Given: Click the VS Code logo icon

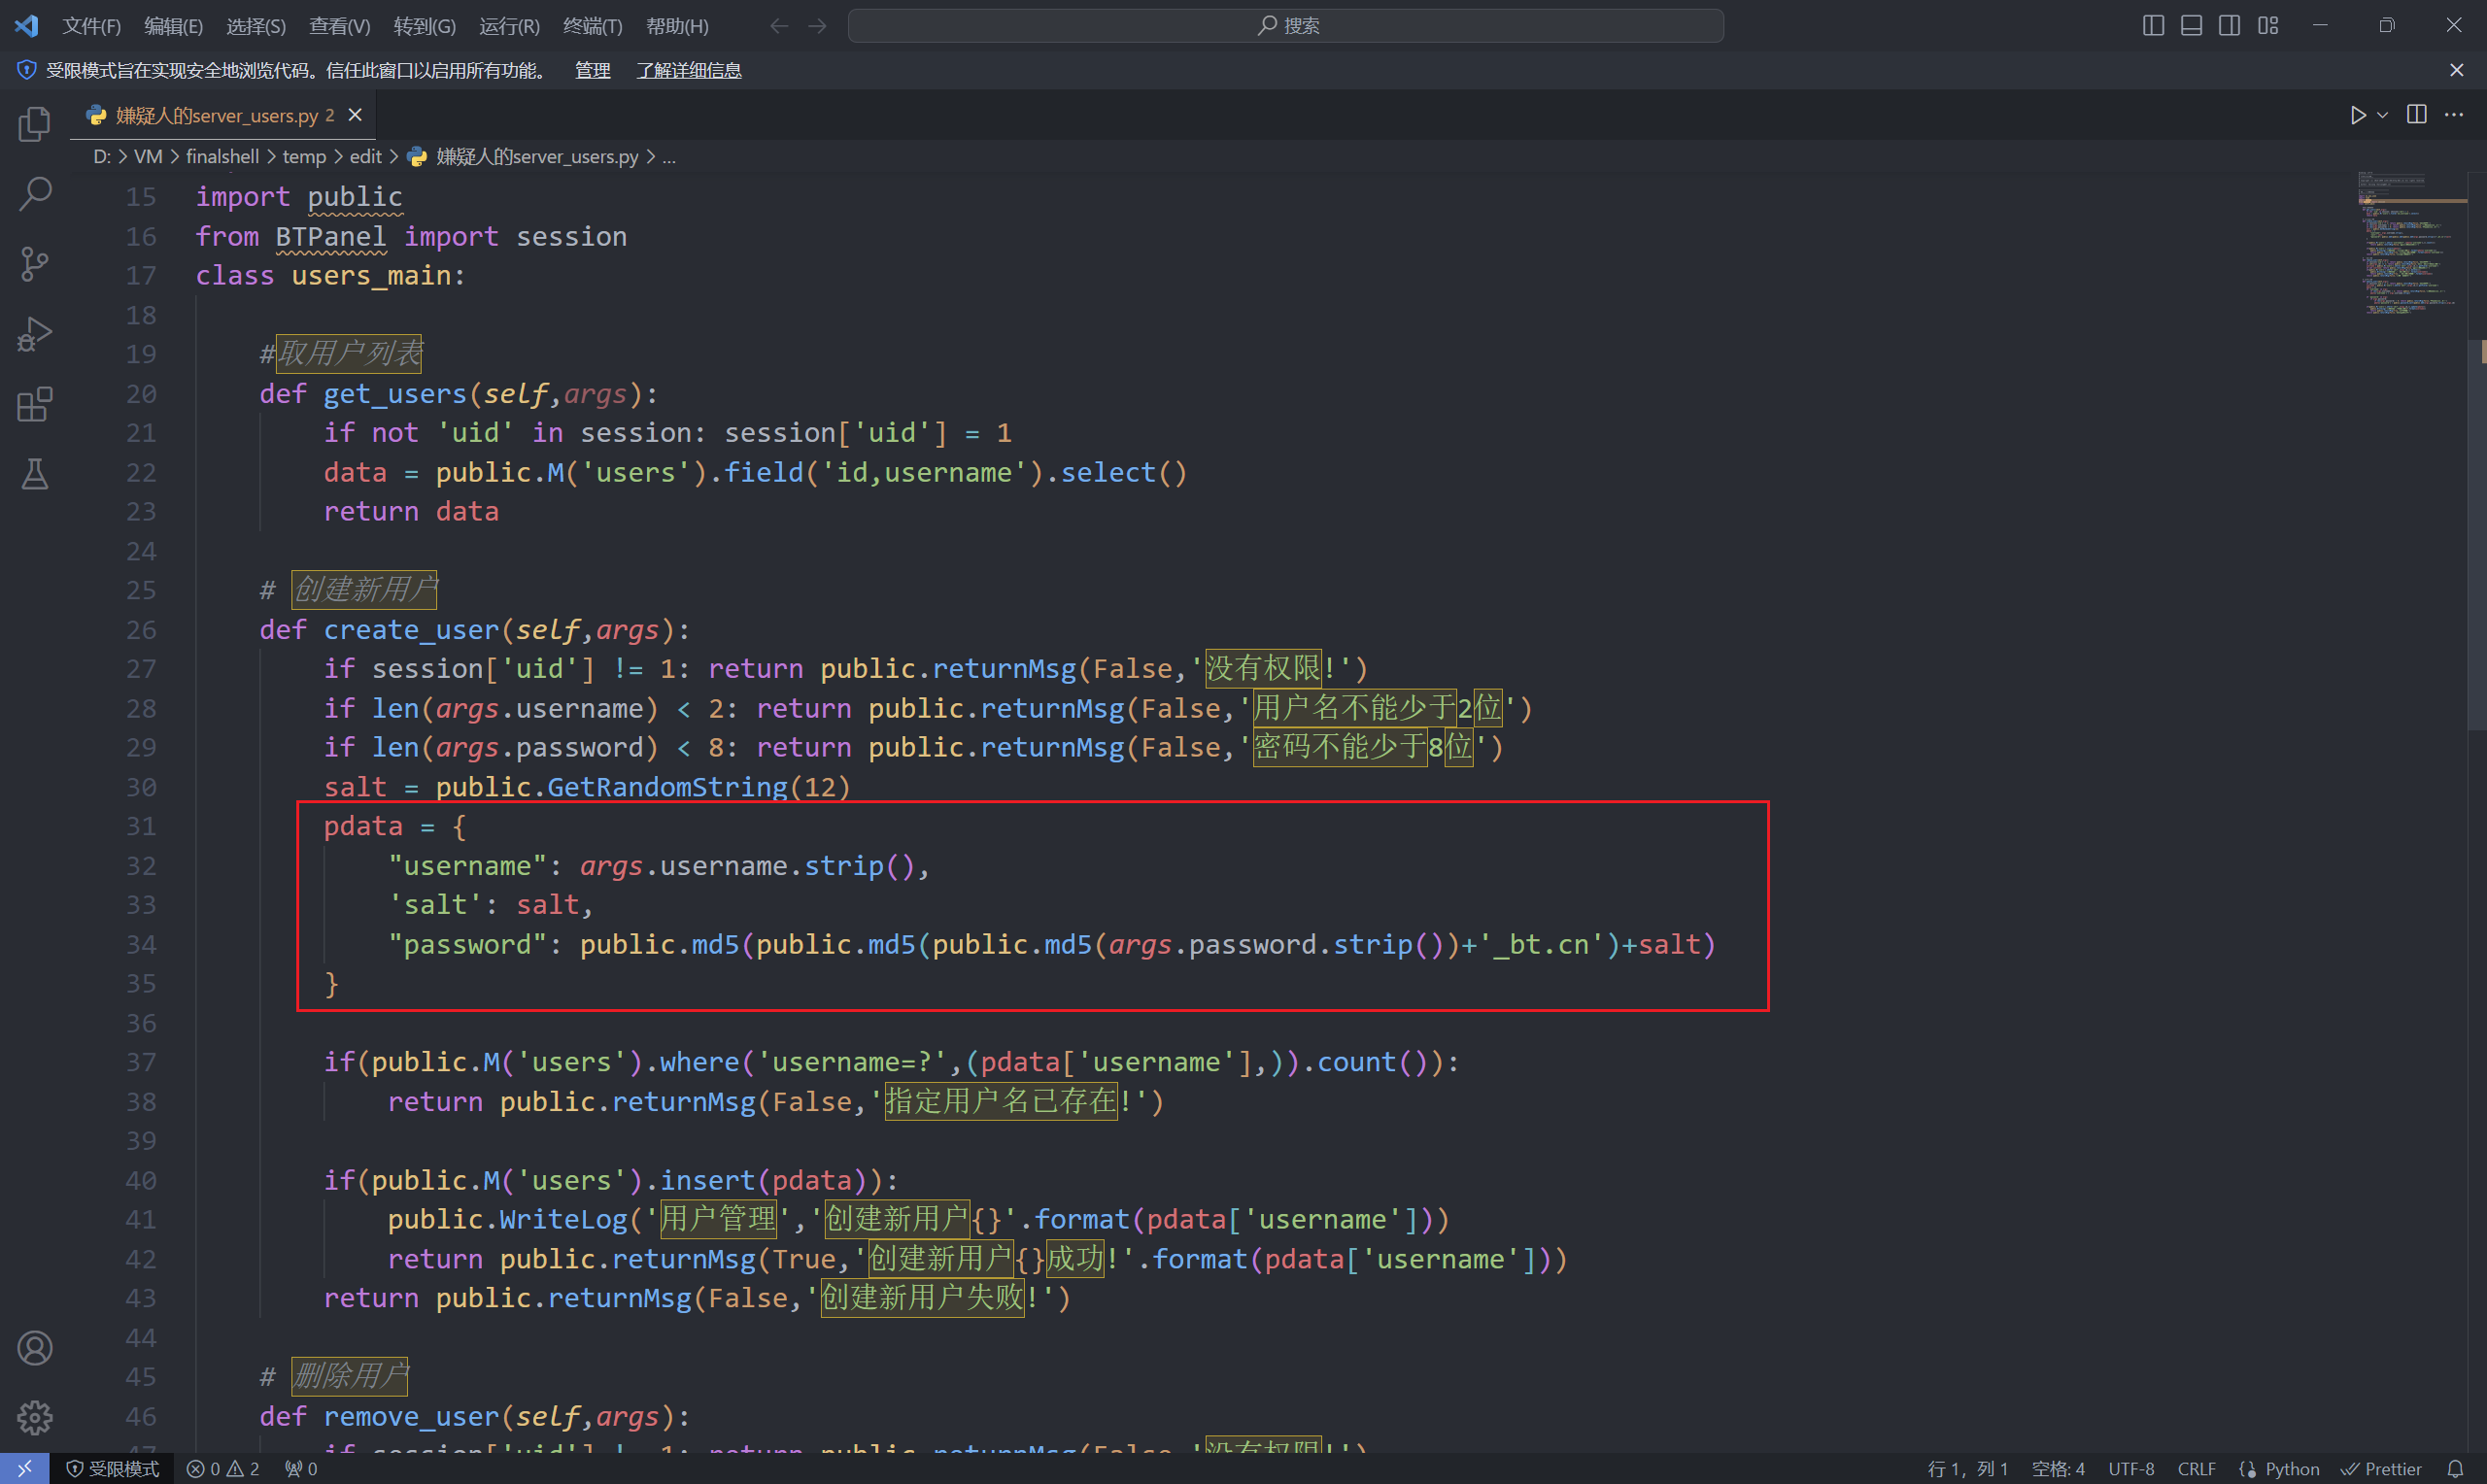Looking at the screenshot, I should (27, 25).
